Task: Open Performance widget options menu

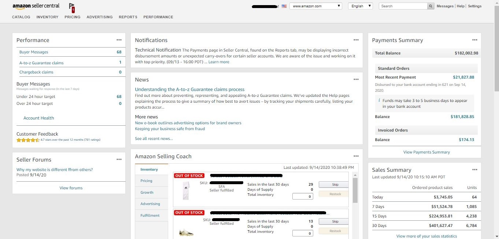Action: (119, 40)
